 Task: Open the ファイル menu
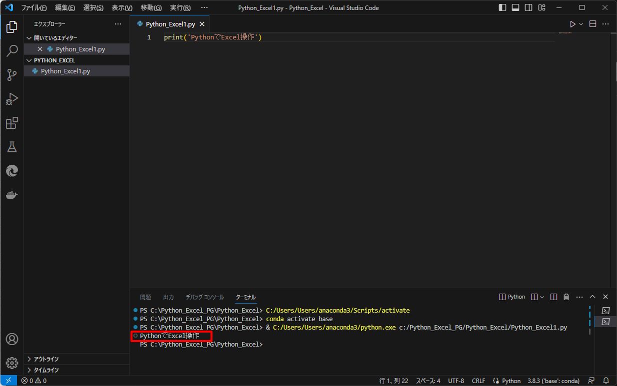(x=34, y=7)
